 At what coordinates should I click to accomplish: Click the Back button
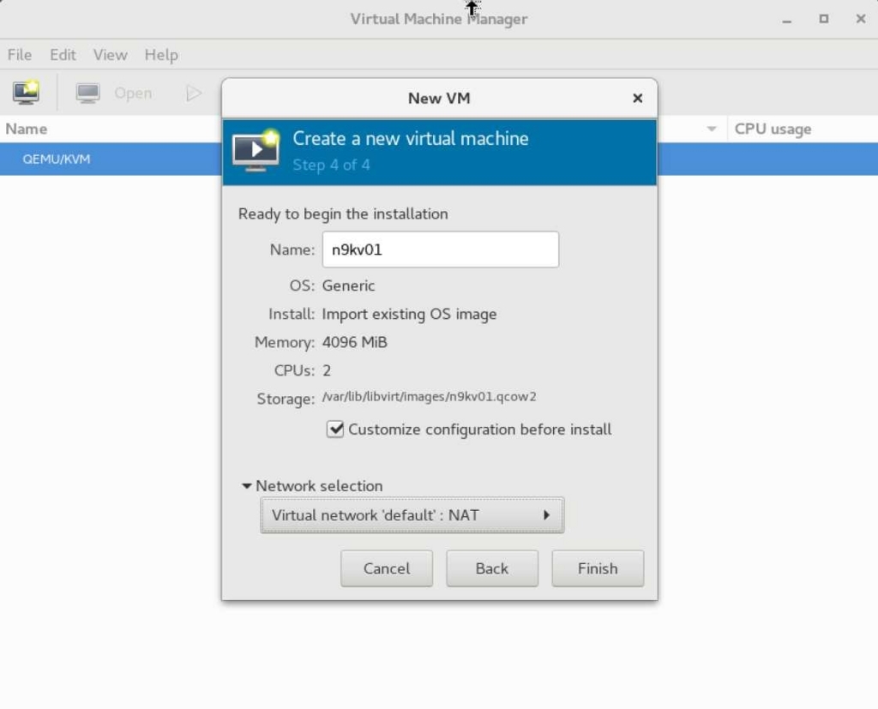pos(492,568)
